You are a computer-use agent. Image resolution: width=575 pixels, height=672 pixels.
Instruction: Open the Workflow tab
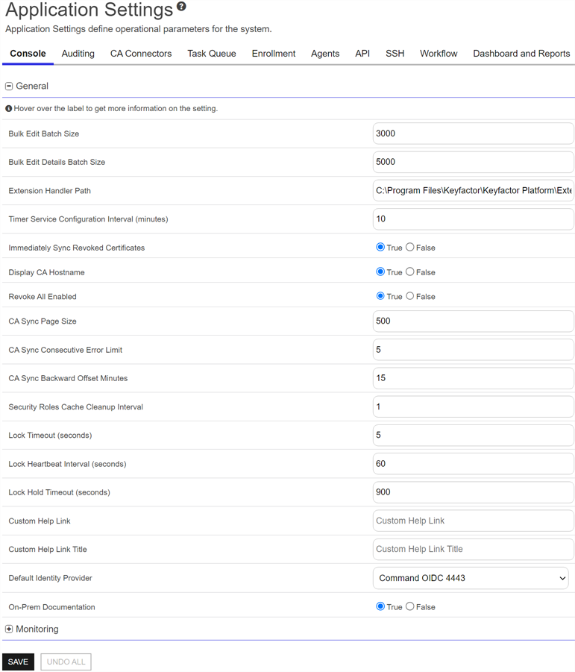click(x=439, y=54)
